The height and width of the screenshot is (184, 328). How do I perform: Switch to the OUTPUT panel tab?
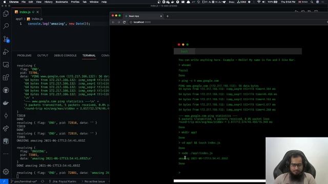43,56
